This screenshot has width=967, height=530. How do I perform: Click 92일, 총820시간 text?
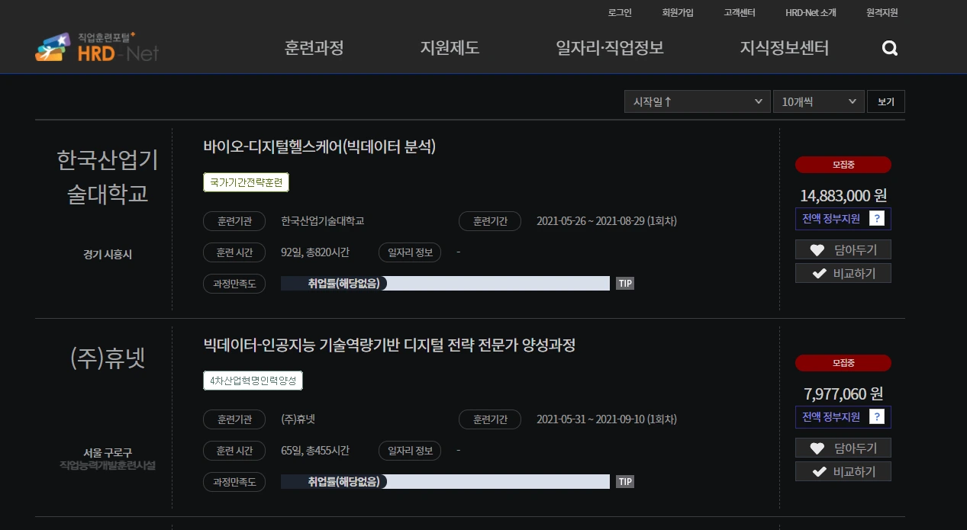315,252
